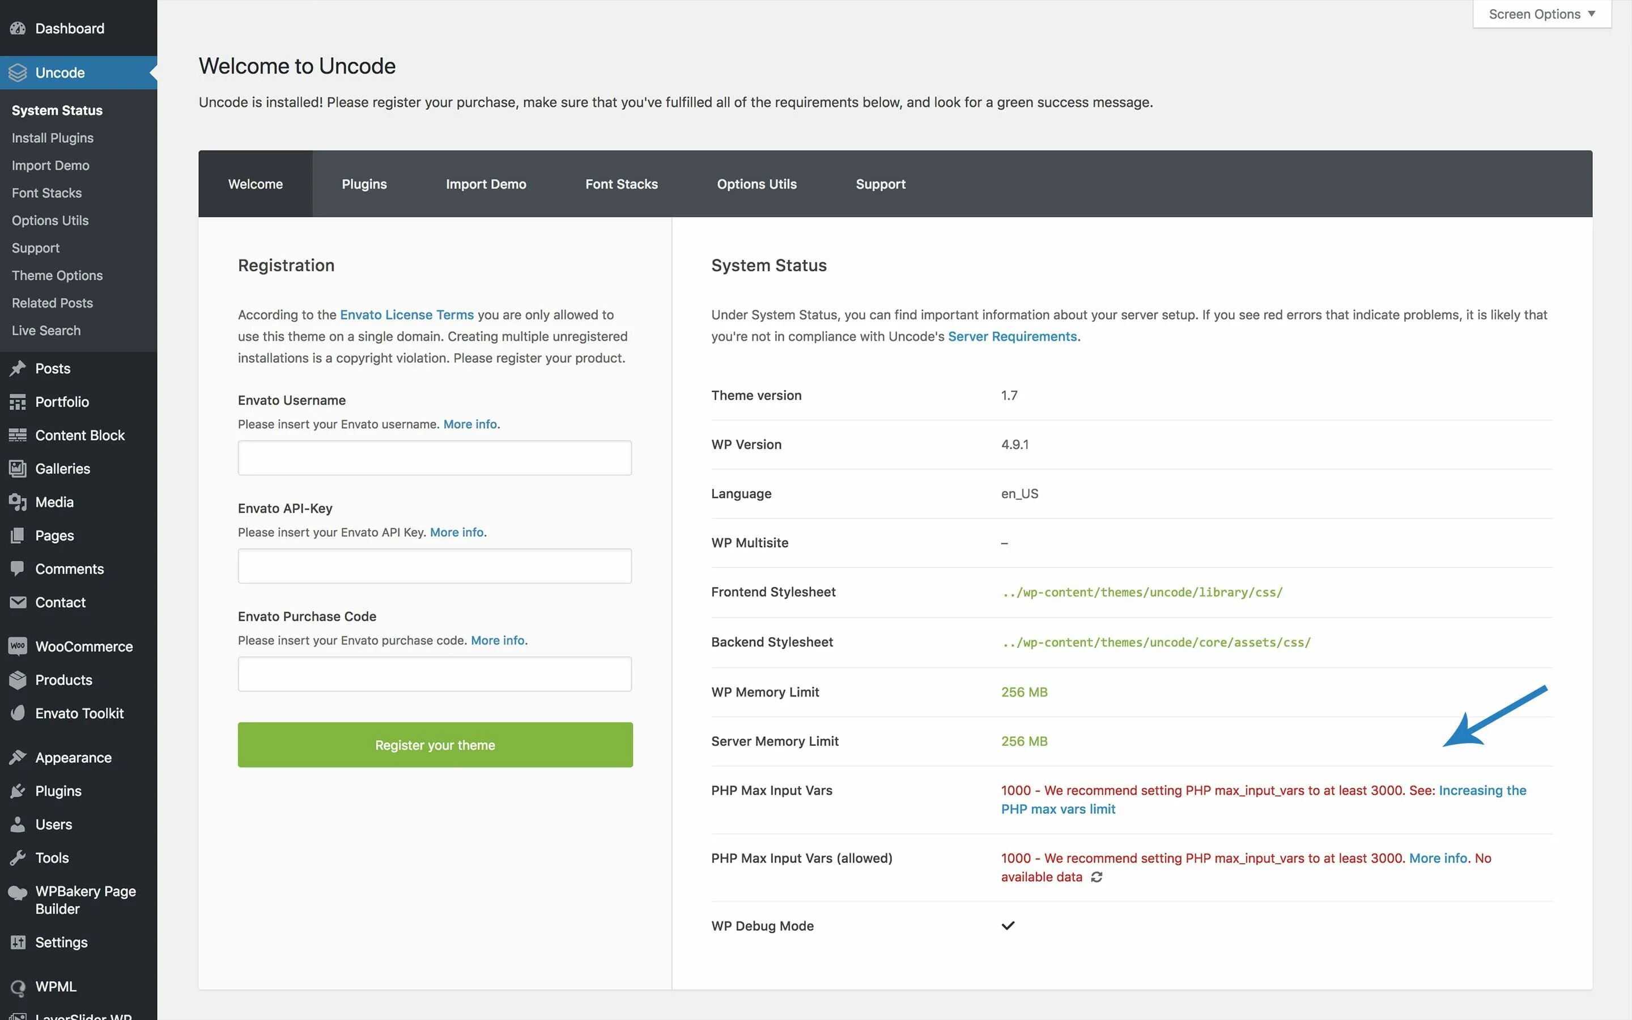Click the Theme version 1.7 value
1632x1020 pixels.
click(1009, 395)
